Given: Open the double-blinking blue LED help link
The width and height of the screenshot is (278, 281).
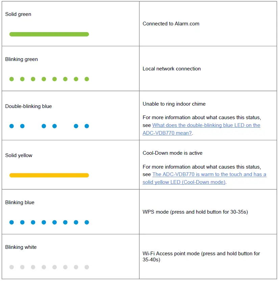Looking at the screenshot, I should (206, 125).
